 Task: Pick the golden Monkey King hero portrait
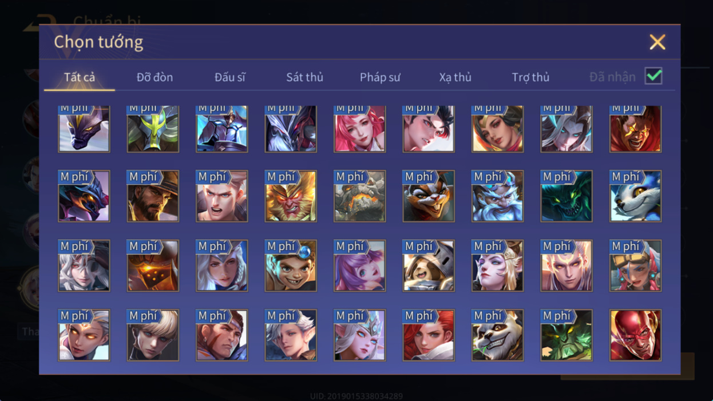[291, 196]
